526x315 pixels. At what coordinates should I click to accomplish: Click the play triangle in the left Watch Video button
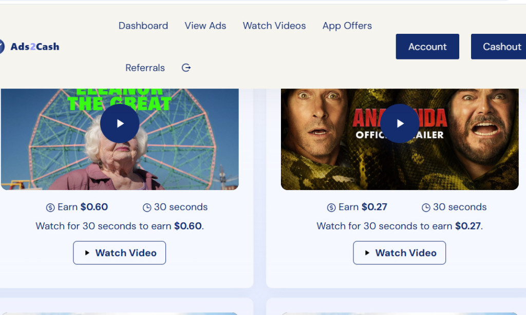click(86, 253)
